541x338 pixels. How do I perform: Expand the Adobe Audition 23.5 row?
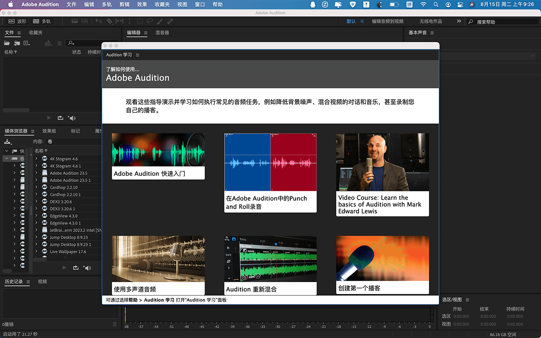tap(37, 173)
